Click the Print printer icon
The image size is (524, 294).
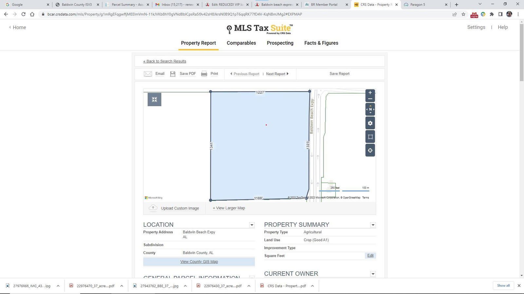(204, 74)
